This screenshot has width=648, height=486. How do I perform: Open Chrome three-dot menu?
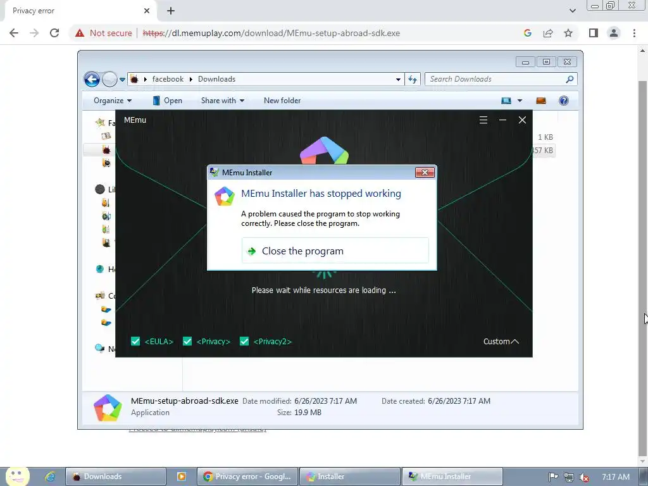(634, 33)
